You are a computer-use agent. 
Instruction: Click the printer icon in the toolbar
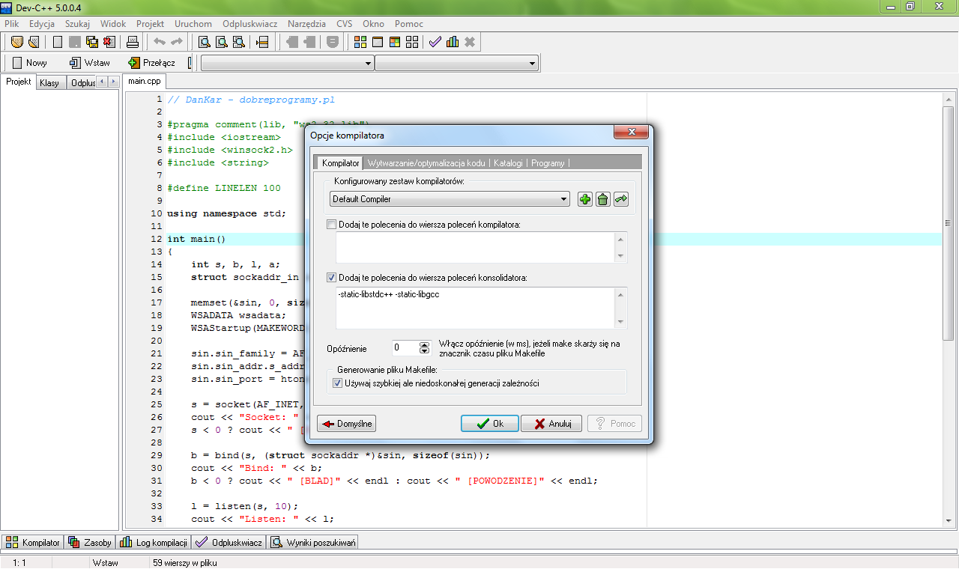[x=132, y=42]
